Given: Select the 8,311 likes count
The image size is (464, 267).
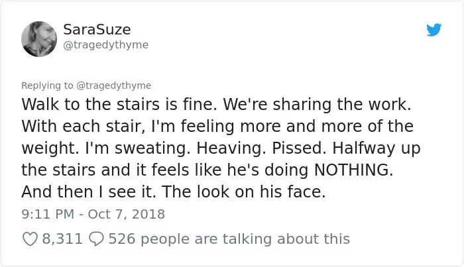Looking at the screenshot, I should [62, 239].
